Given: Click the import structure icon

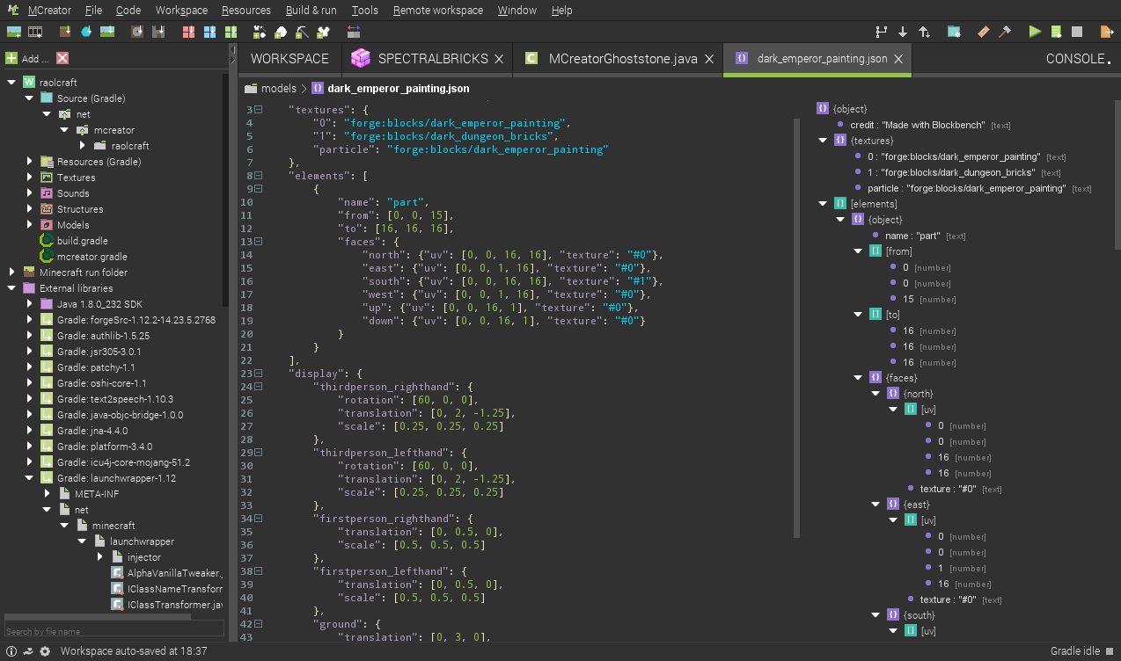Looking at the screenshot, I should click(158, 32).
